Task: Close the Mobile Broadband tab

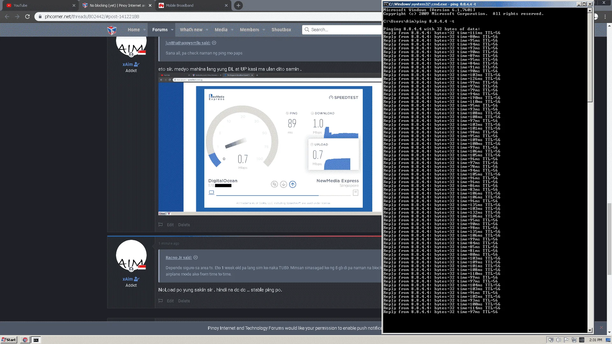Action: [x=226, y=5]
